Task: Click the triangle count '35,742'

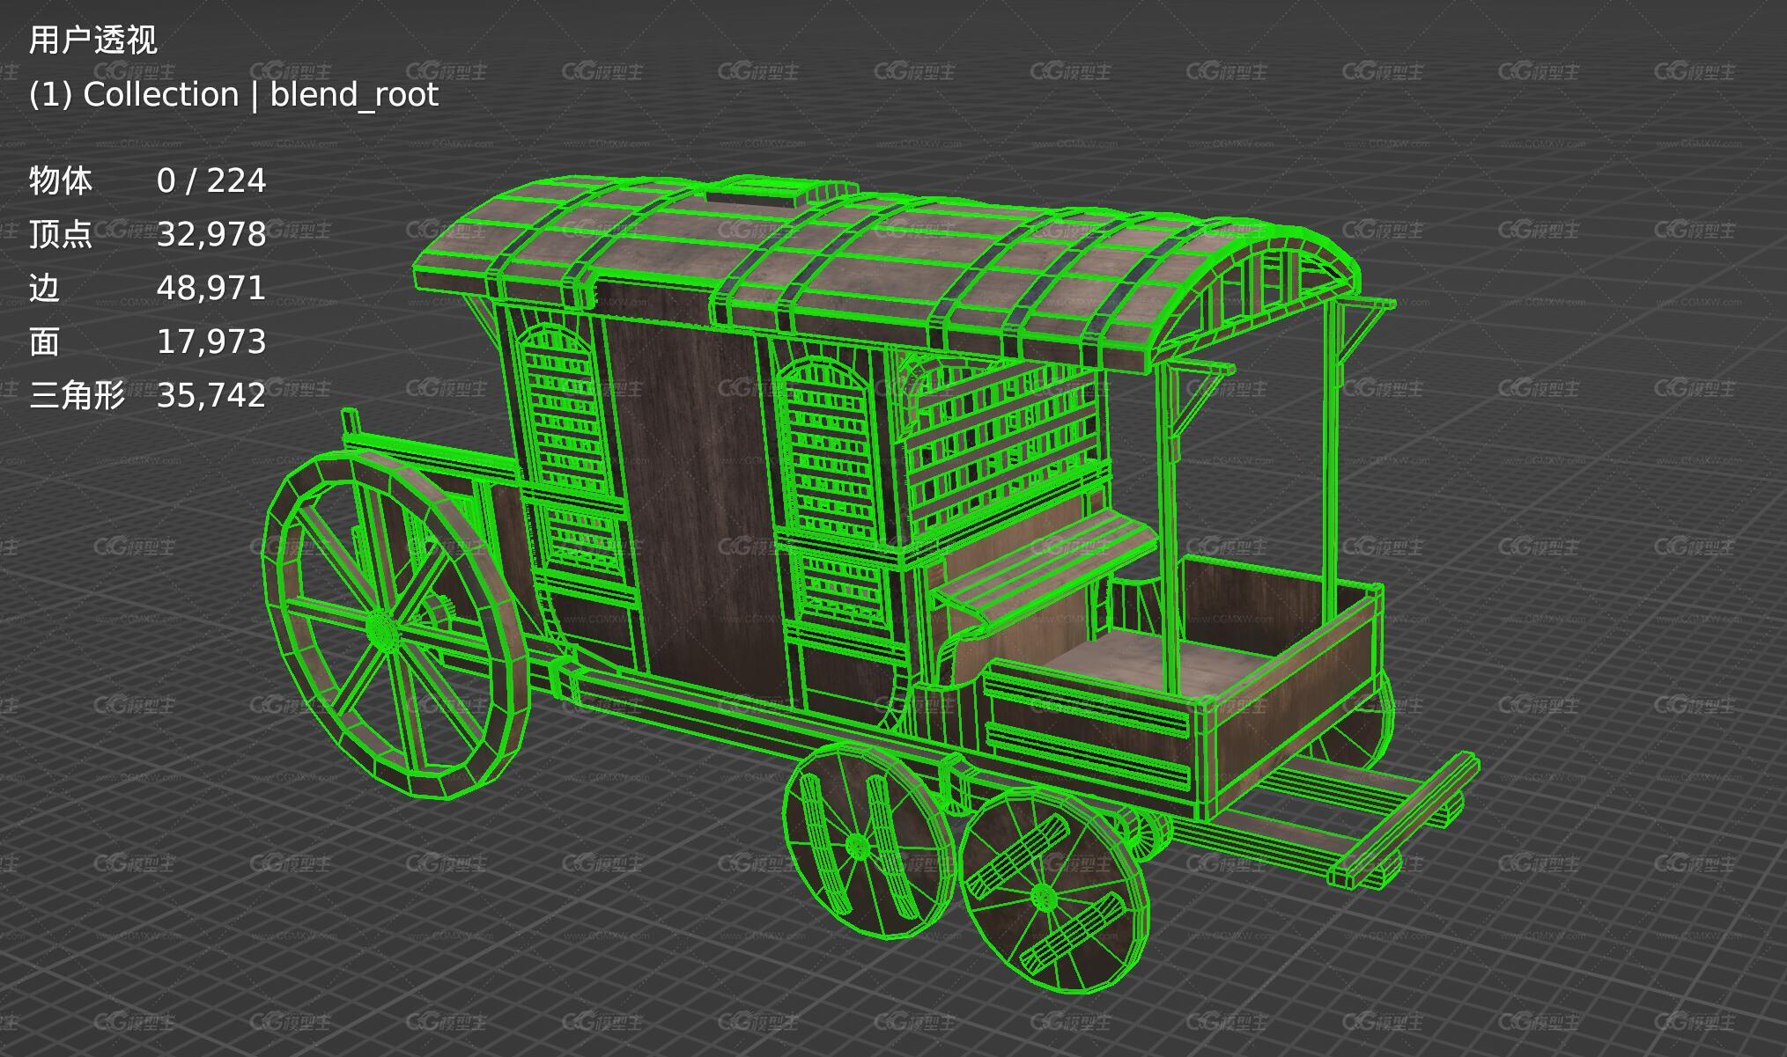Action: point(211,396)
